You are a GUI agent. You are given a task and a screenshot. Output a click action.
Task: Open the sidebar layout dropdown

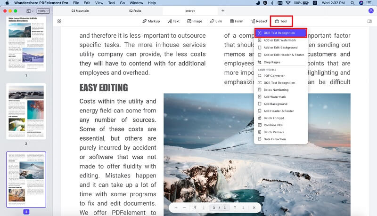pos(30,11)
